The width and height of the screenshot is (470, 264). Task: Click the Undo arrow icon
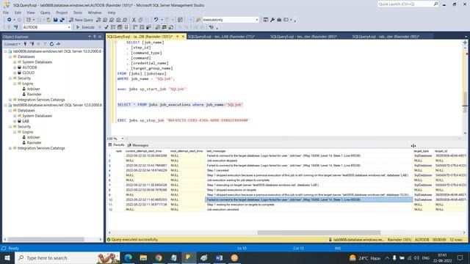tap(156, 20)
